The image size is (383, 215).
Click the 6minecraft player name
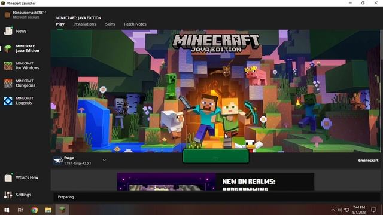click(x=368, y=161)
